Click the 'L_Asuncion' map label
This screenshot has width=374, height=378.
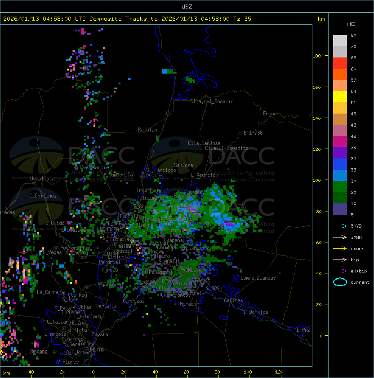tap(205, 175)
